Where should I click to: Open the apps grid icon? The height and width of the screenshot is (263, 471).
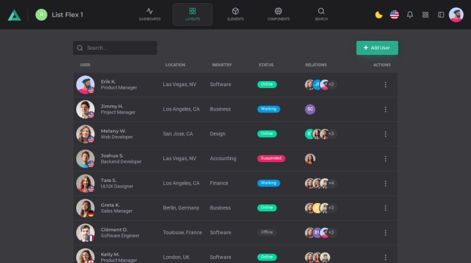pos(426,15)
